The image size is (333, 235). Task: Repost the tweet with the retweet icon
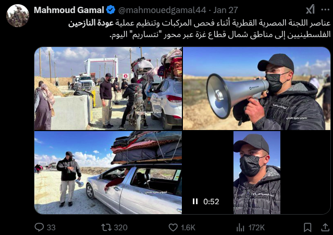[106, 227]
